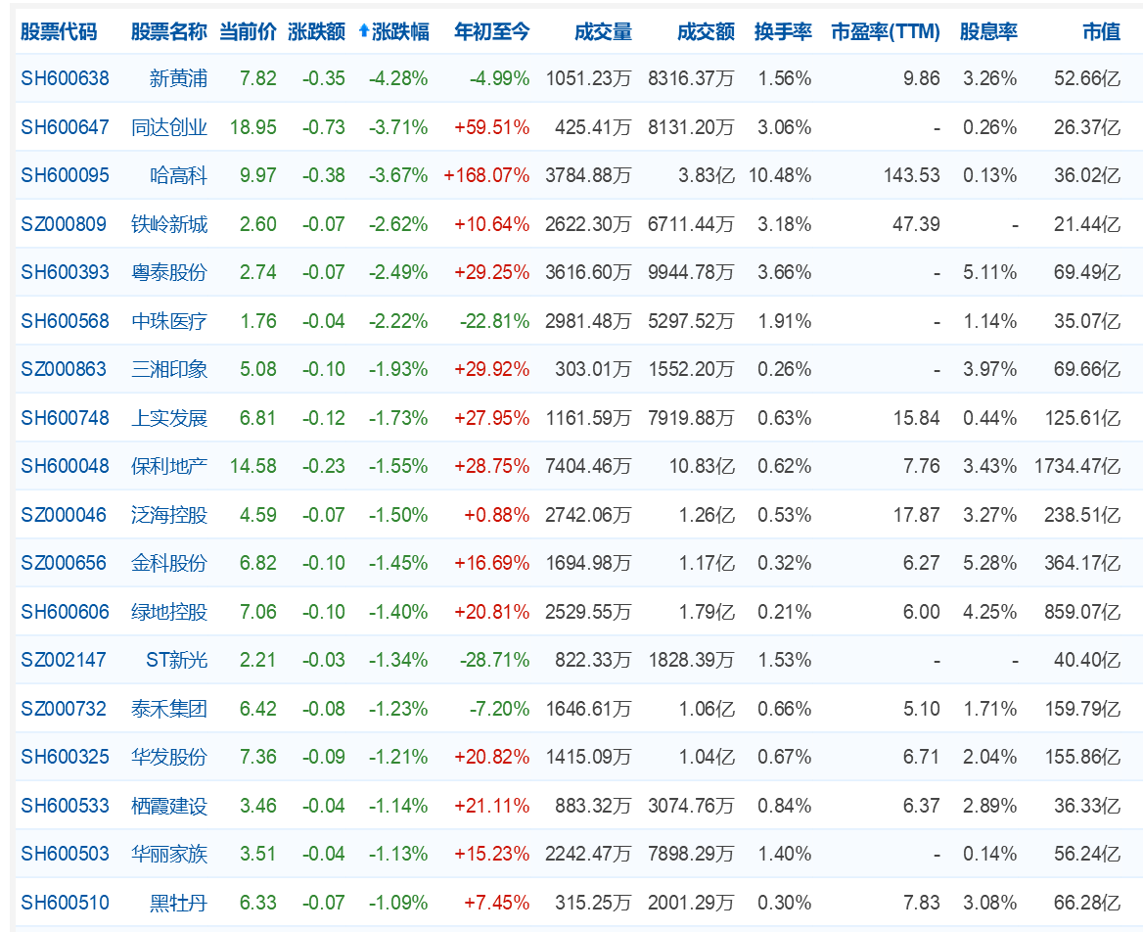The image size is (1143, 932).
Task: Select current price 18.95 cell
Action: point(252,127)
